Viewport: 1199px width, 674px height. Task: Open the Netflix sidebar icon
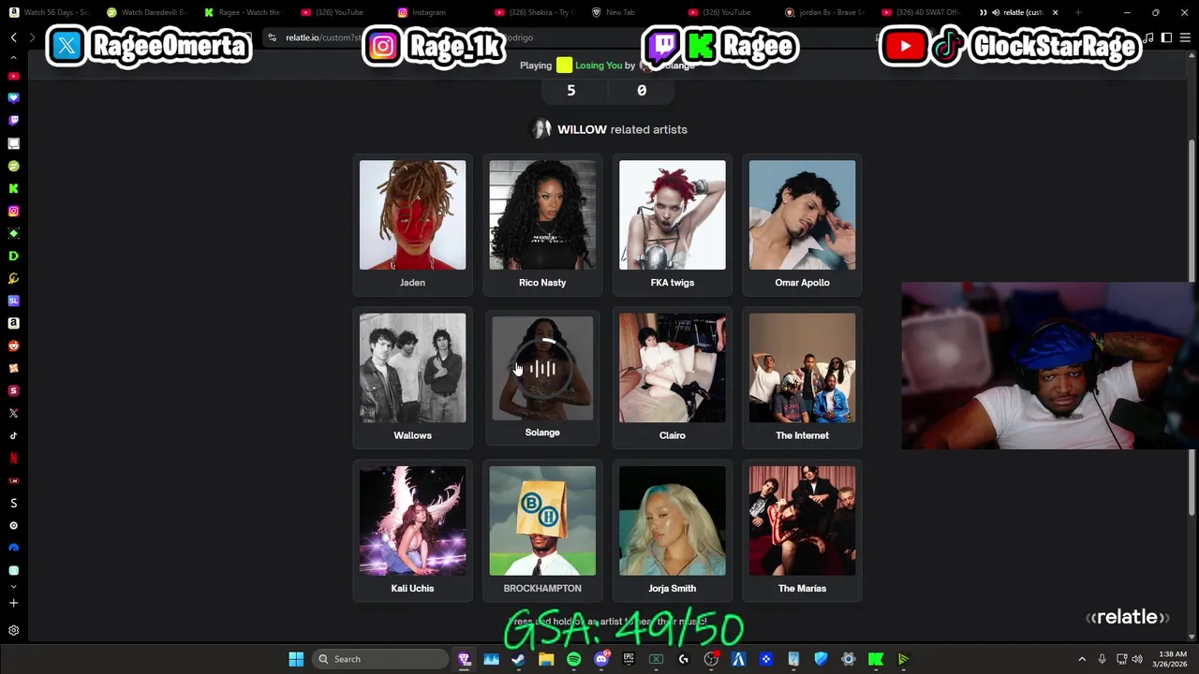pyautogui.click(x=13, y=458)
